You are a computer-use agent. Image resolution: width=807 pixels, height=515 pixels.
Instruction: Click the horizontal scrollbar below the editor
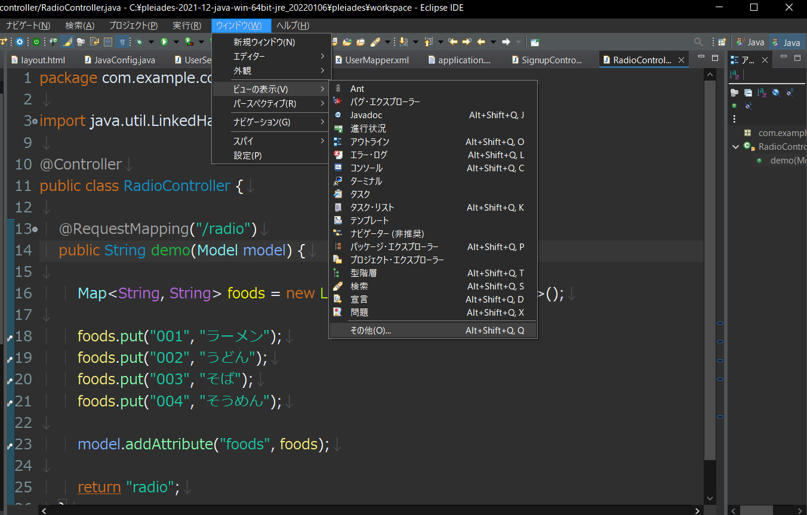point(358,511)
